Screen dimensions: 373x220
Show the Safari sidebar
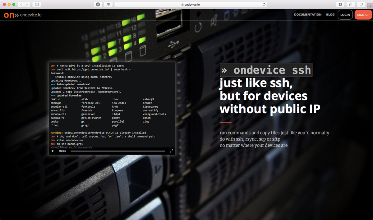[x=37, y=4]
